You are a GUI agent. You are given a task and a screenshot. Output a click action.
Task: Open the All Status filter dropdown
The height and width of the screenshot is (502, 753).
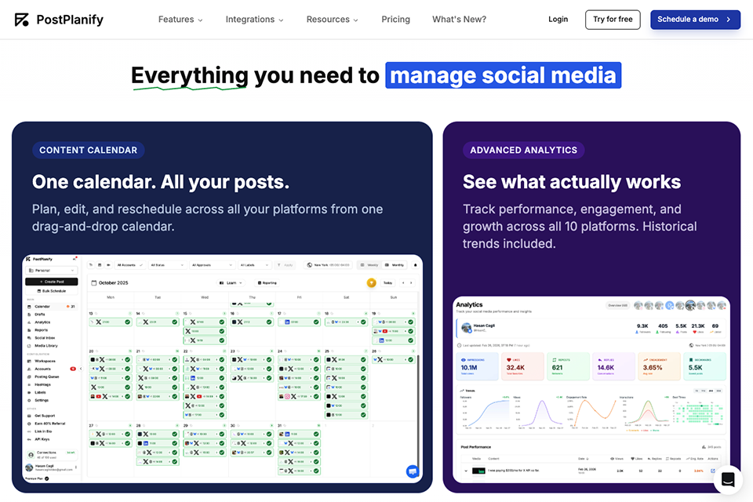(x=166, y=264)
